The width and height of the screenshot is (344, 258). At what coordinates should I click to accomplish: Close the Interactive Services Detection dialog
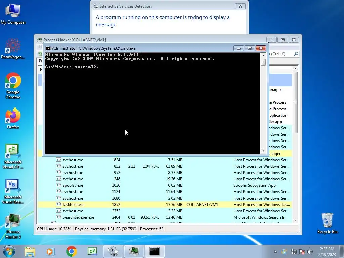240,6
